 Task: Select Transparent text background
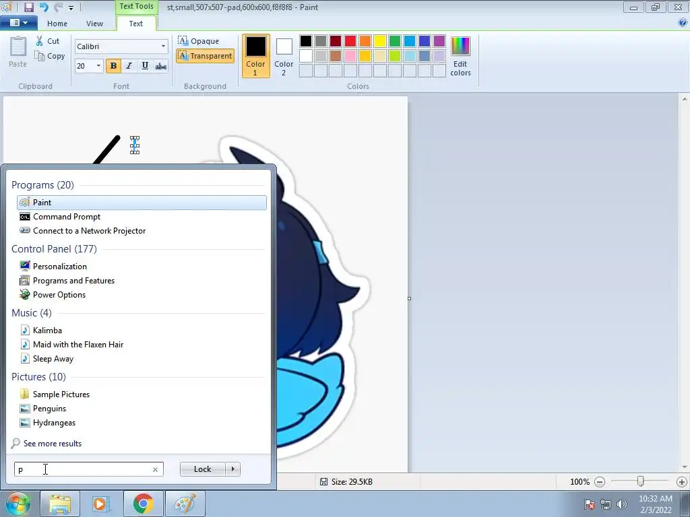(x=205, y=56)
